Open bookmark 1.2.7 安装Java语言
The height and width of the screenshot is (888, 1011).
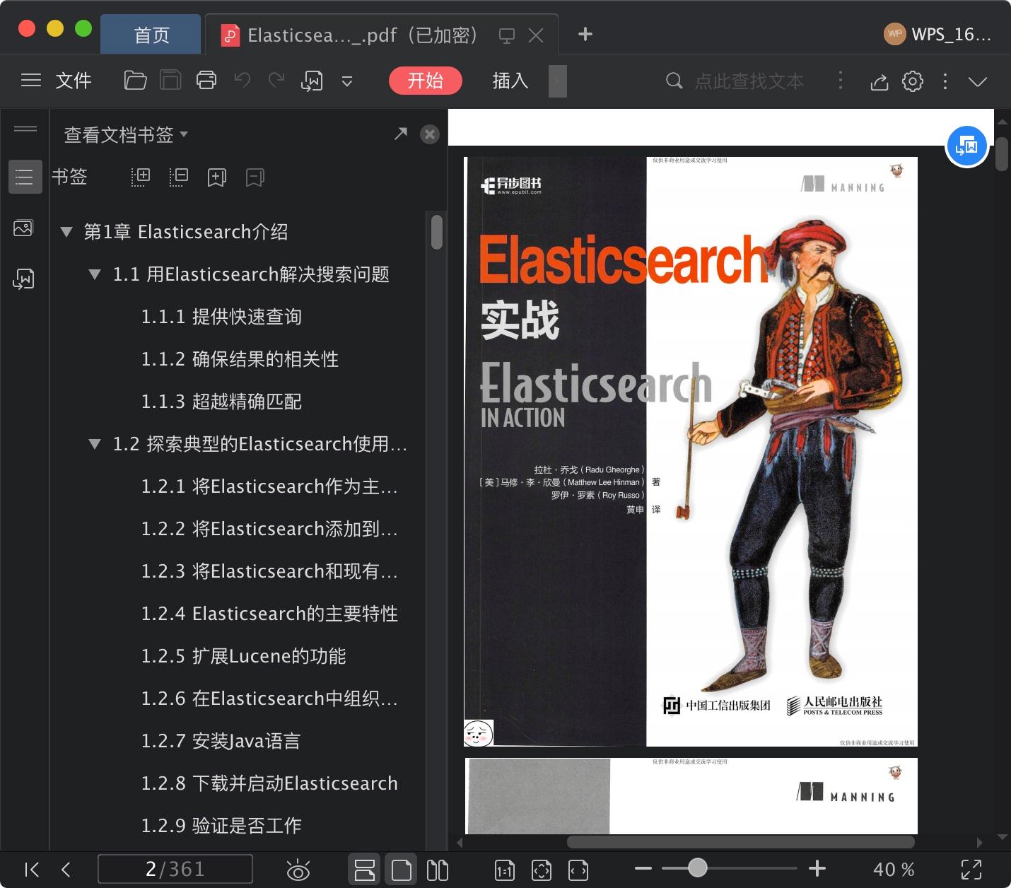pos(221,741)
